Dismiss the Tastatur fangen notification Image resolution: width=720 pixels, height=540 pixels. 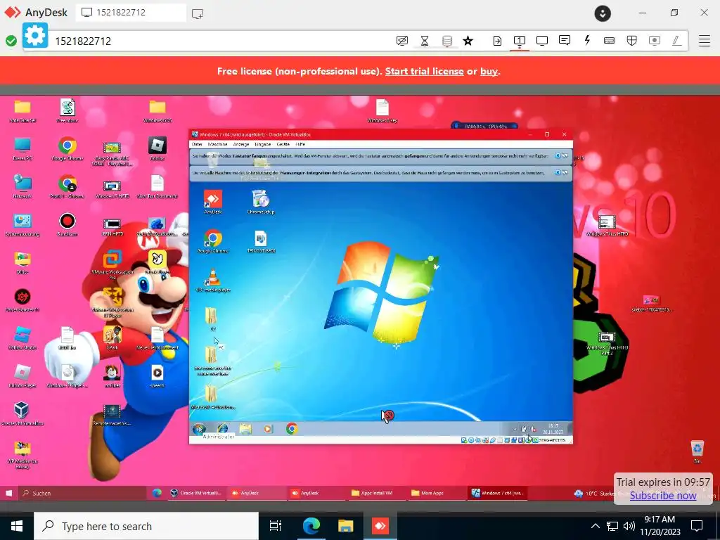pos(558,155)
